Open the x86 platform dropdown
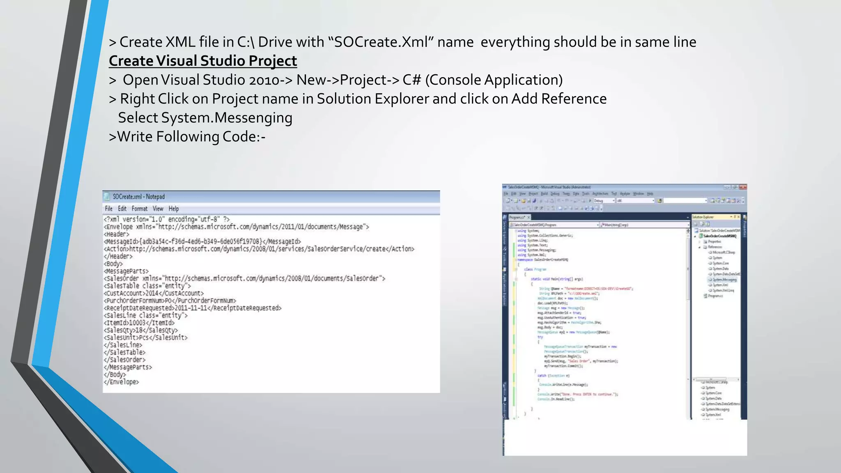The height and width of the screenshot is (473, 841). 653,201
